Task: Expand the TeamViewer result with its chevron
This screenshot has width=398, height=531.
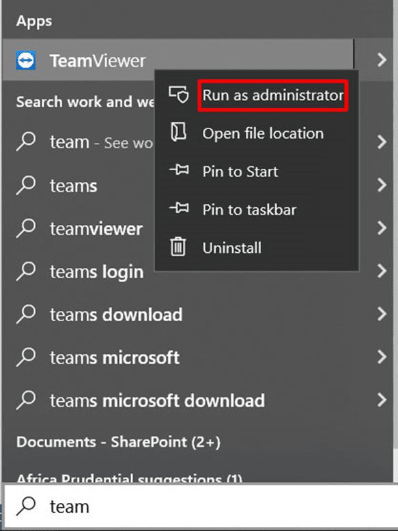Action: [x=382, y=60]
